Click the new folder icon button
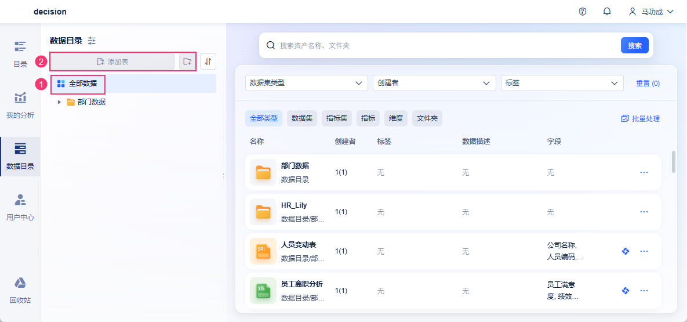The image size is (687, 322). [187, 61]
